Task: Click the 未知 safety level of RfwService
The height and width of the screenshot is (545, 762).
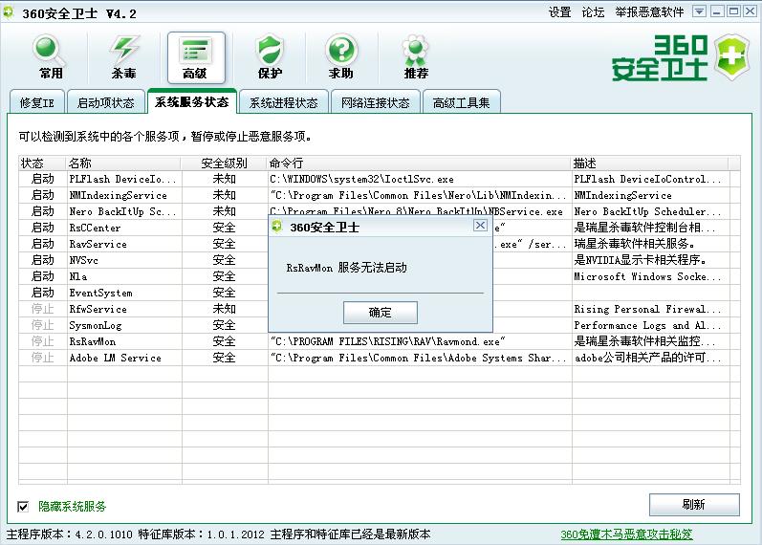Action: 224,309
